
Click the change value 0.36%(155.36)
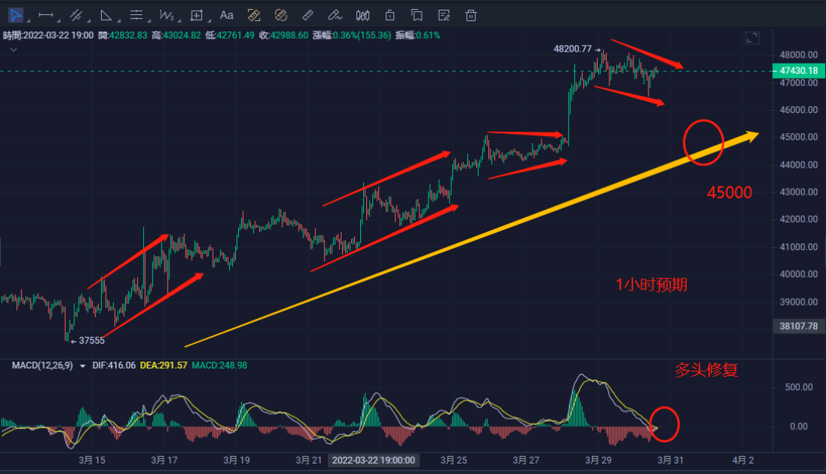coord(362,35)
